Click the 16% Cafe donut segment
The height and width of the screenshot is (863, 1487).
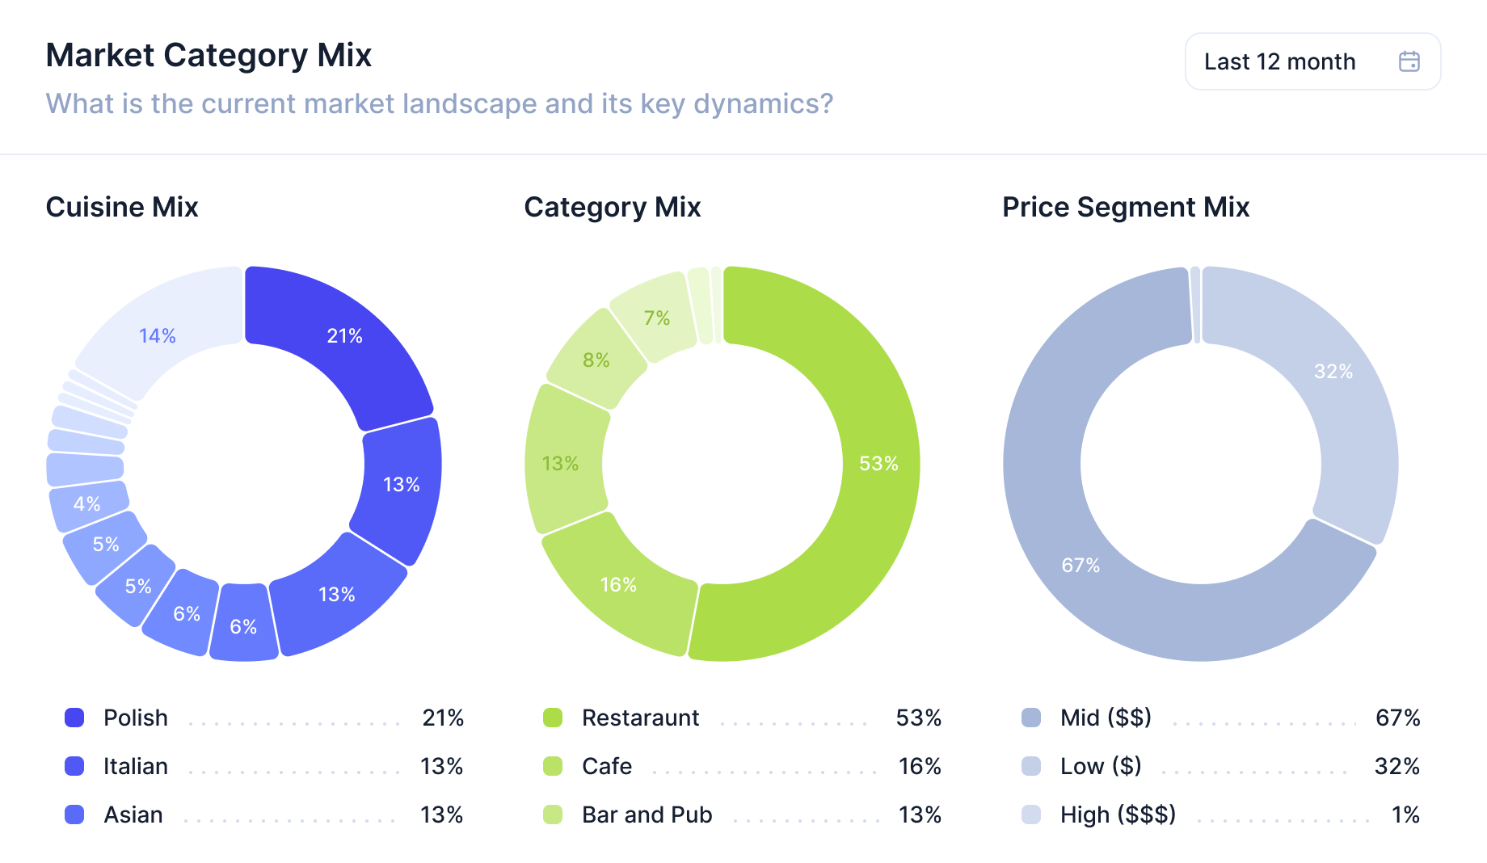tap(618, 584)
